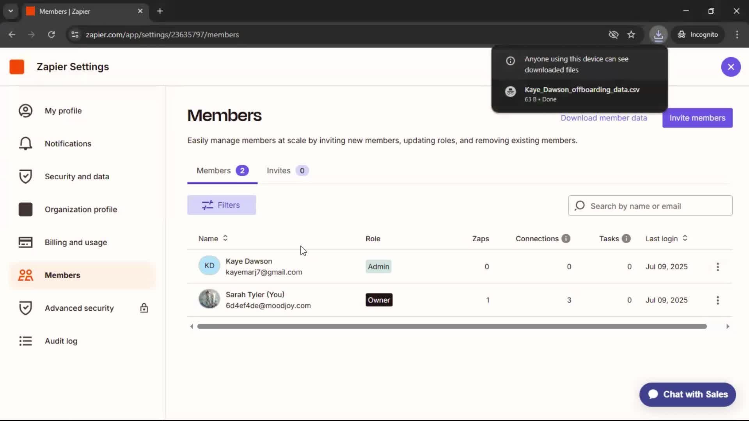
Task: Open Organization profile square icon
Action: coord(25,209)
